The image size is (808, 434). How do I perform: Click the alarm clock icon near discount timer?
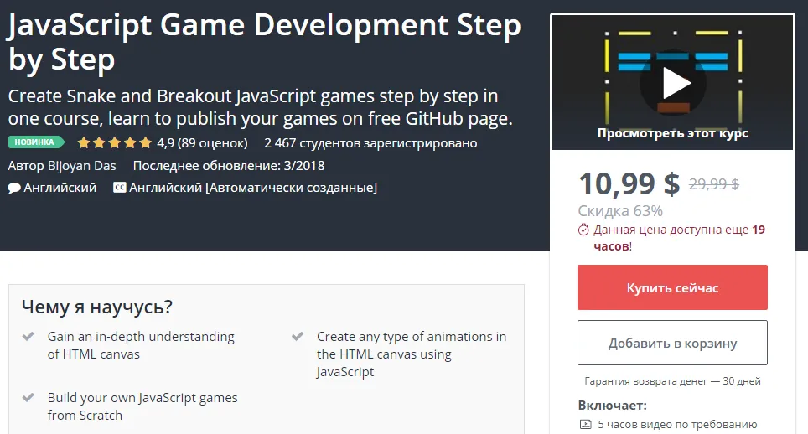click(x=584, y=230)
